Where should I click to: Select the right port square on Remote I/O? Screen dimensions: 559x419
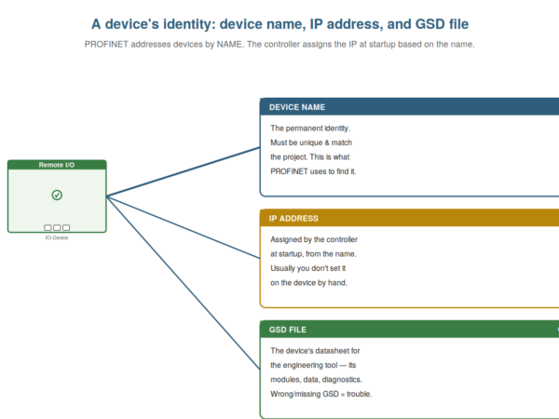[66, 227]
